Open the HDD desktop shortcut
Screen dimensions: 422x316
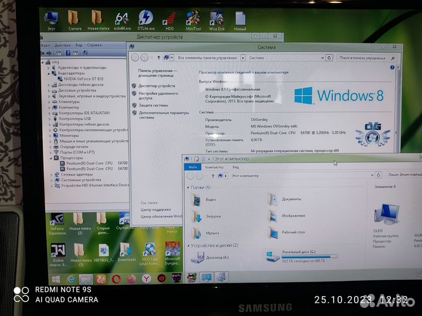[x=169, y=21]
